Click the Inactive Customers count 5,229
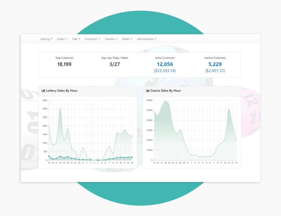 (215, 65)
